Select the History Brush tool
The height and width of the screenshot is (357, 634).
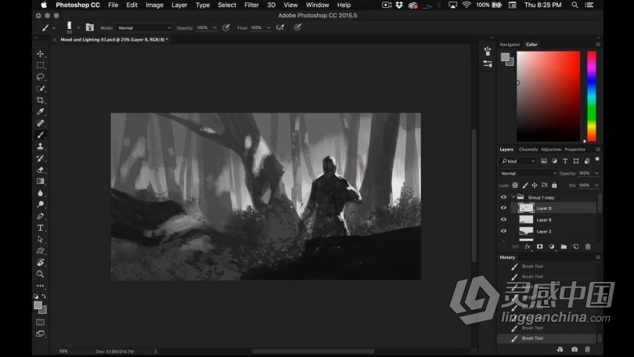click(41, 158)
